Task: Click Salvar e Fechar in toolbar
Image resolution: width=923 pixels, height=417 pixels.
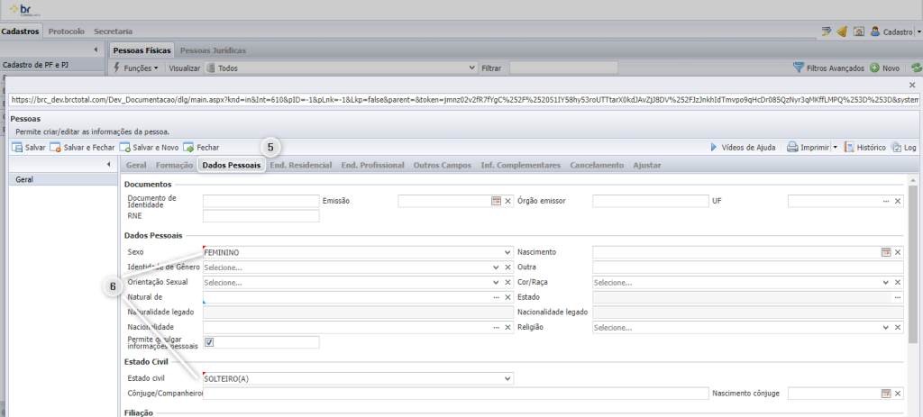Action: point(81,148)
